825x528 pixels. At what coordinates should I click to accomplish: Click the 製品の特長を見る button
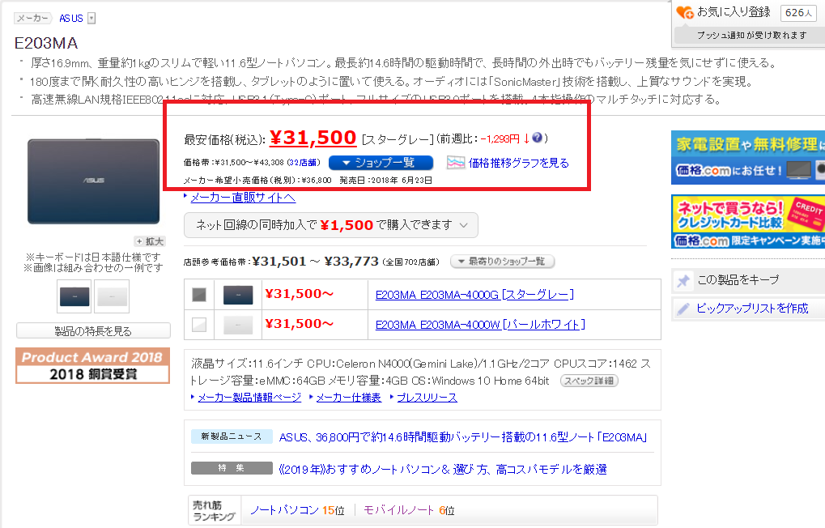tap(93, 330)
